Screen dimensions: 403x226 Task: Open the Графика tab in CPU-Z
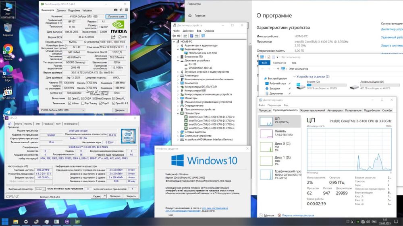point(48,124)
